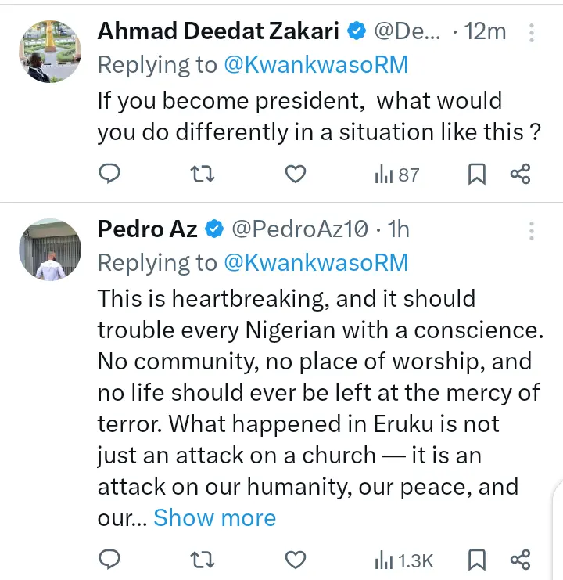Like Ahmad Deedat Zakari's tweet
The image size is (563, 580).
[295, 174]
